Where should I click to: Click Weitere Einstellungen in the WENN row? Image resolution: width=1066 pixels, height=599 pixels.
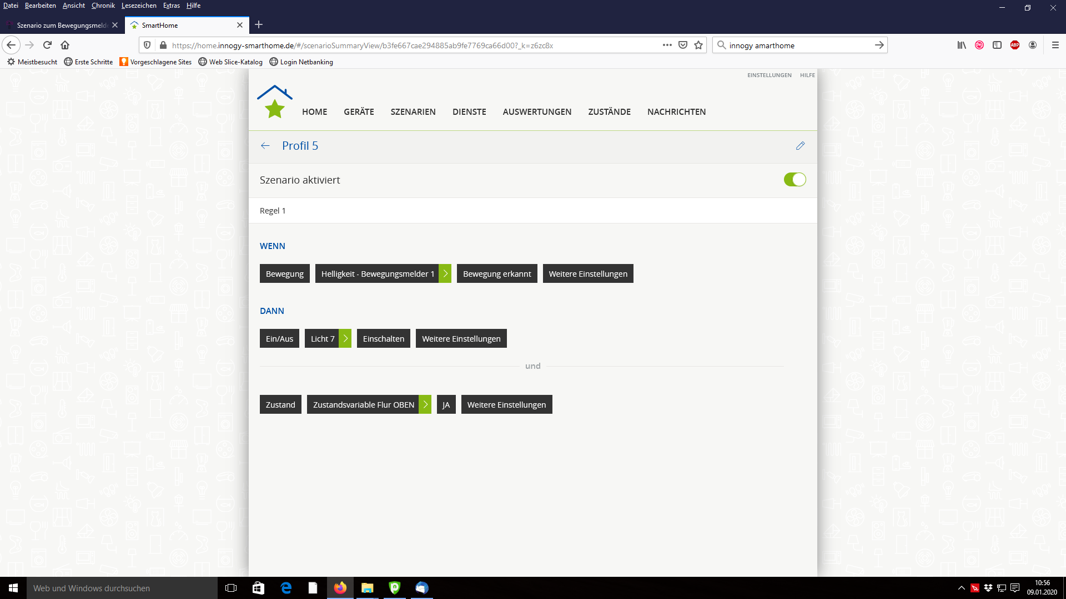(x=588, y=273)
